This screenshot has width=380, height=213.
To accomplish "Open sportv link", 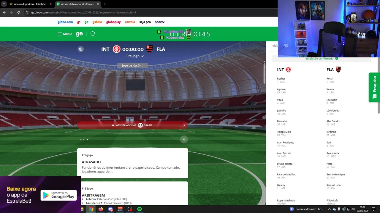I will tap(160, 22).
